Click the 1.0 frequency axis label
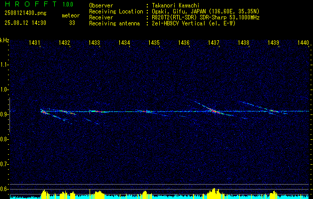The image size is (313, 199). (4, 90)
